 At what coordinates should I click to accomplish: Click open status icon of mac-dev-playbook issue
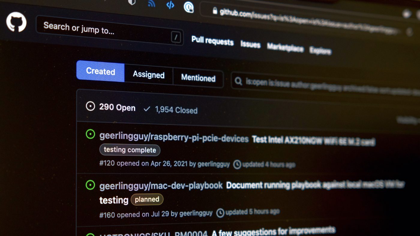click(x=90, y=185)
